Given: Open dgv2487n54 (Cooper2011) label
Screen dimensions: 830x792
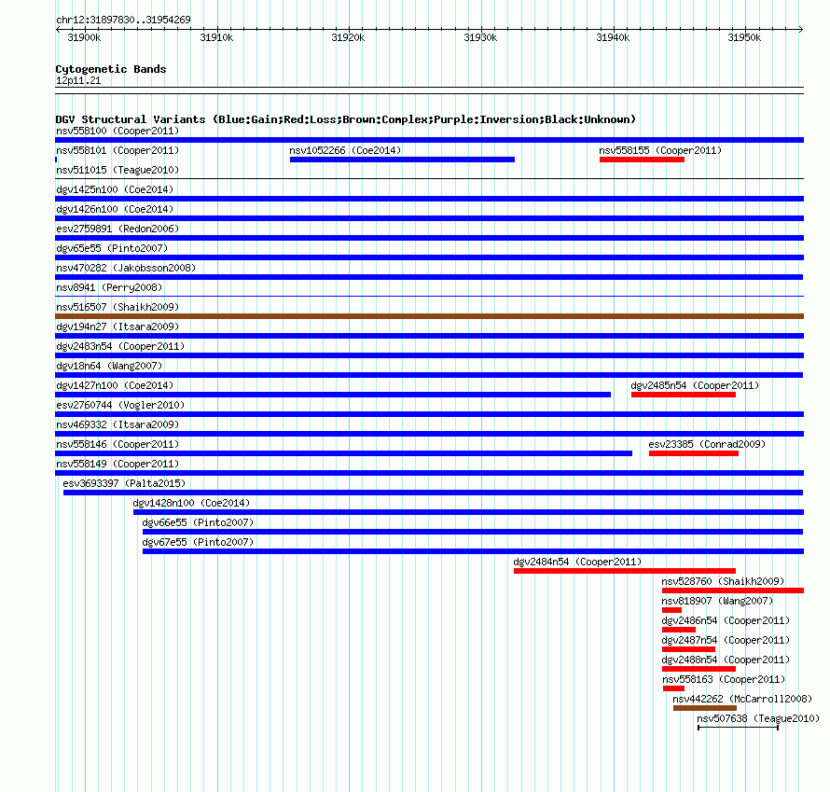Looking at the screenshot, I should pyautogui.click(x=726, y=640).
